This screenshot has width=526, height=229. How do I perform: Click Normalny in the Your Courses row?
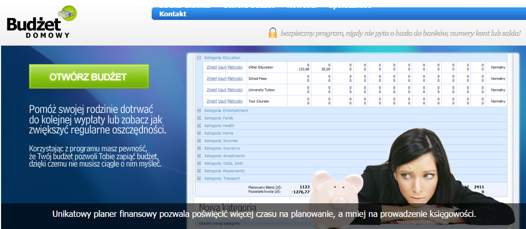click(x=498, y=101)
